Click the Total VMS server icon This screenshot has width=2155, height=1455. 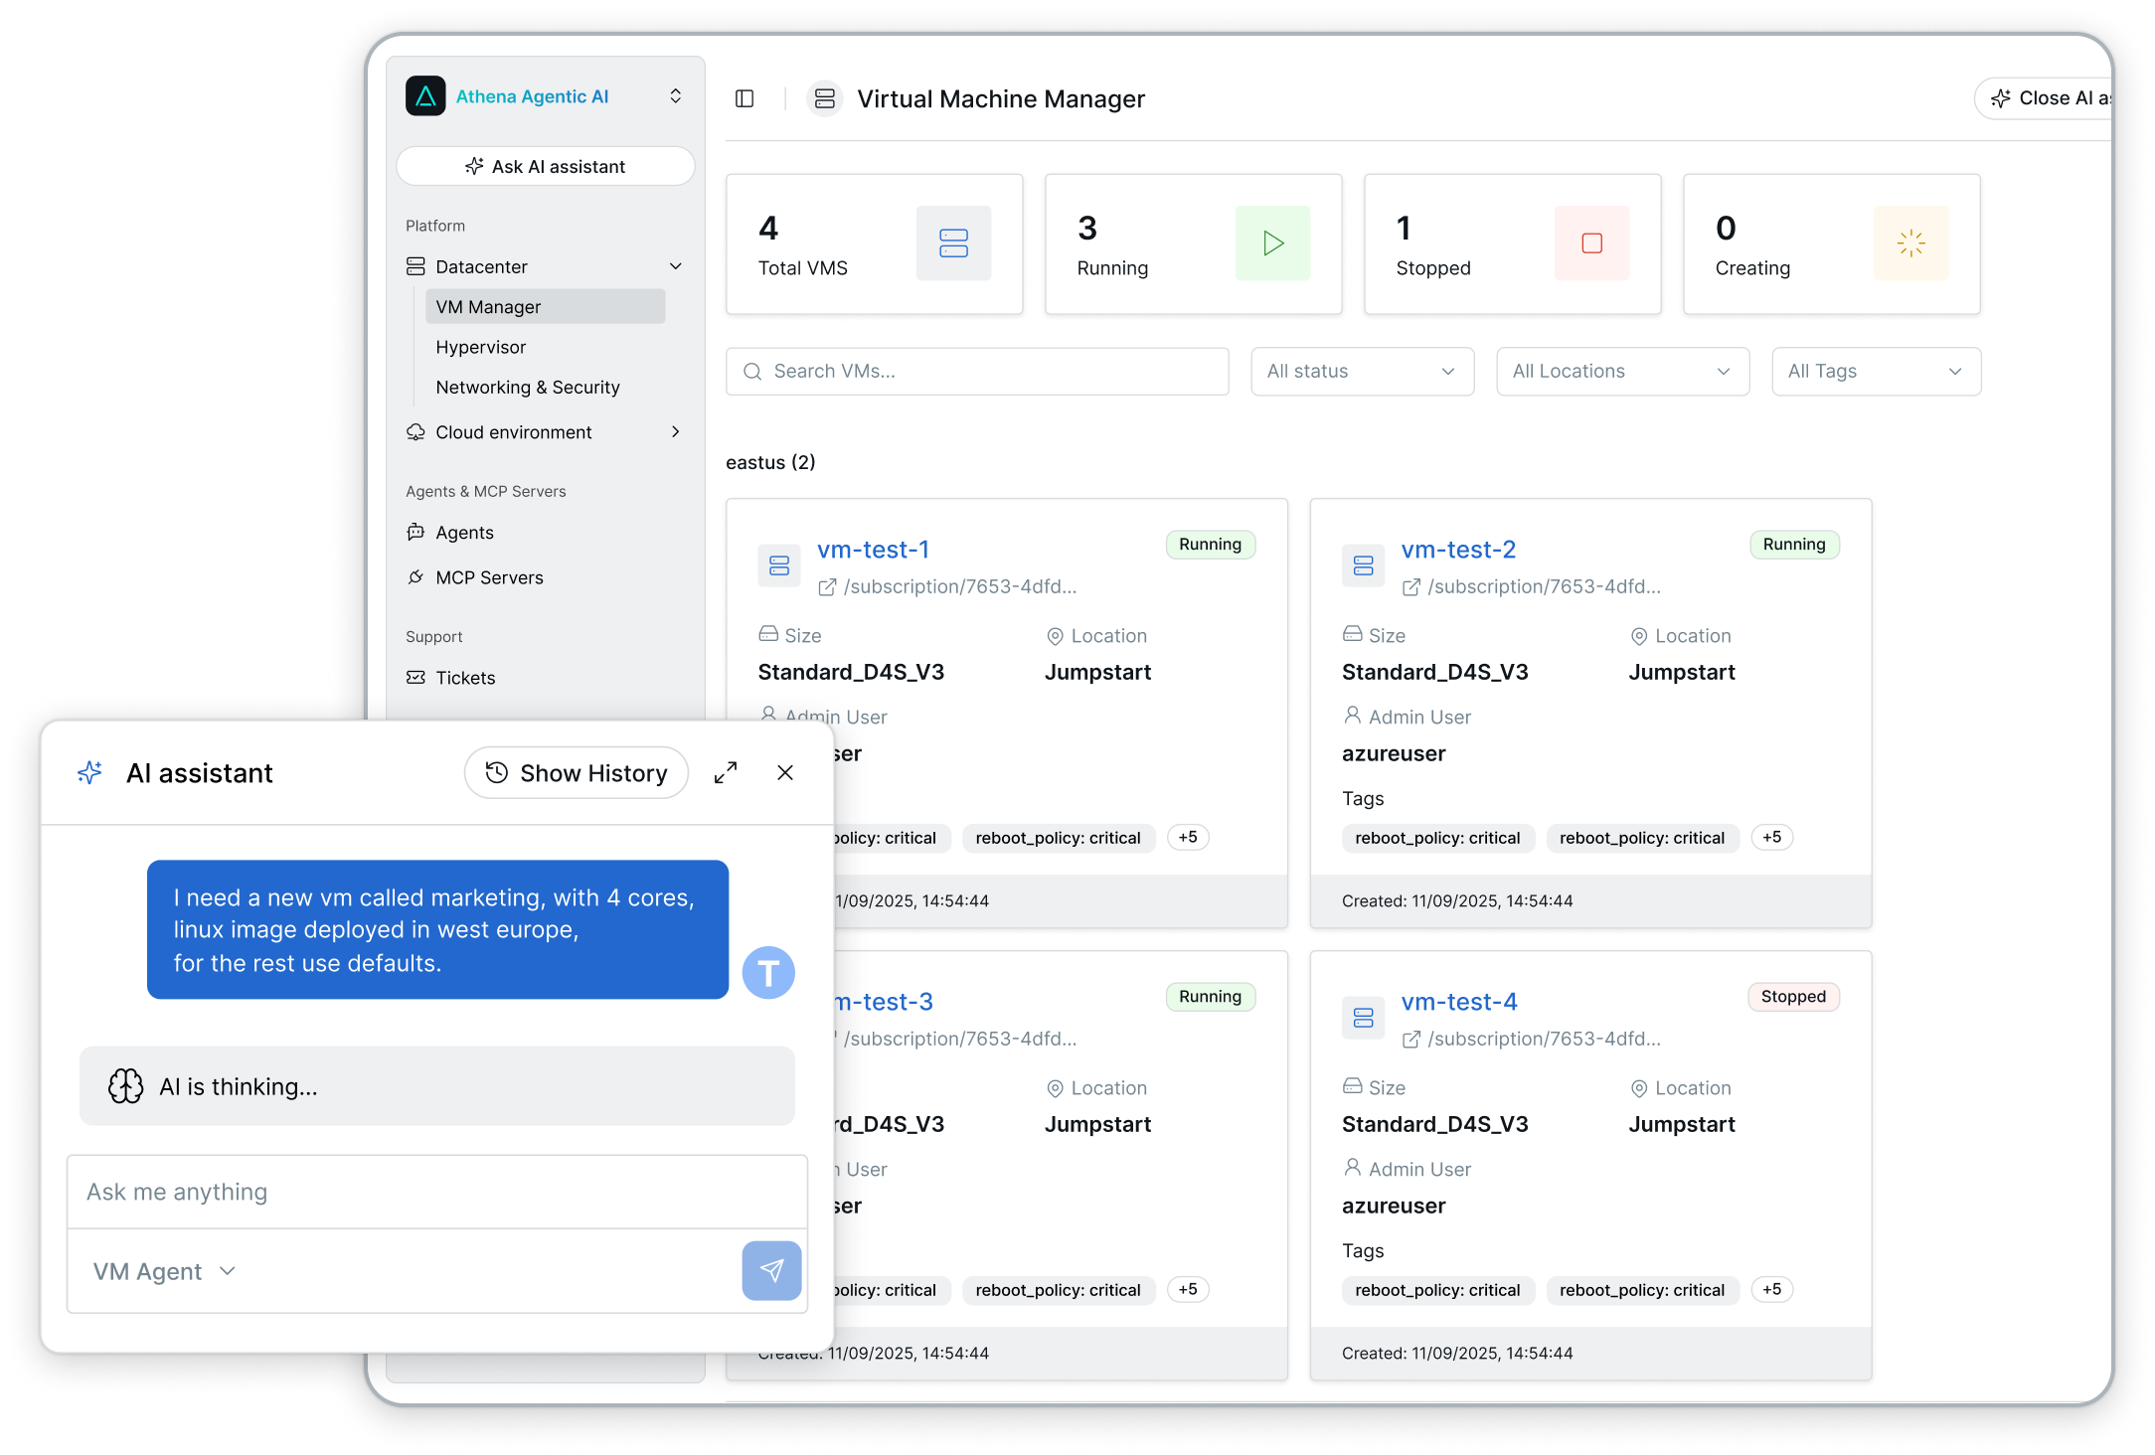coord(952,243)
